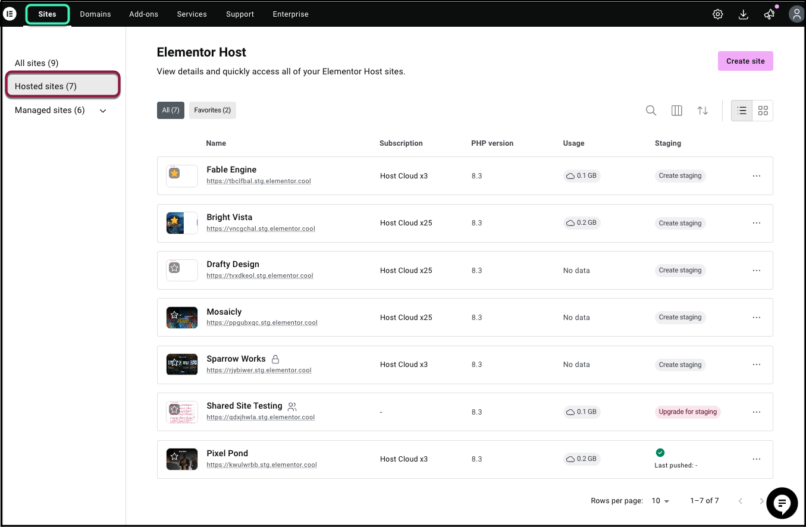Screen dimensions: 806x527
Task: Click the sort arrows icon
Action: pyautogui.click(x=702, y=111)
